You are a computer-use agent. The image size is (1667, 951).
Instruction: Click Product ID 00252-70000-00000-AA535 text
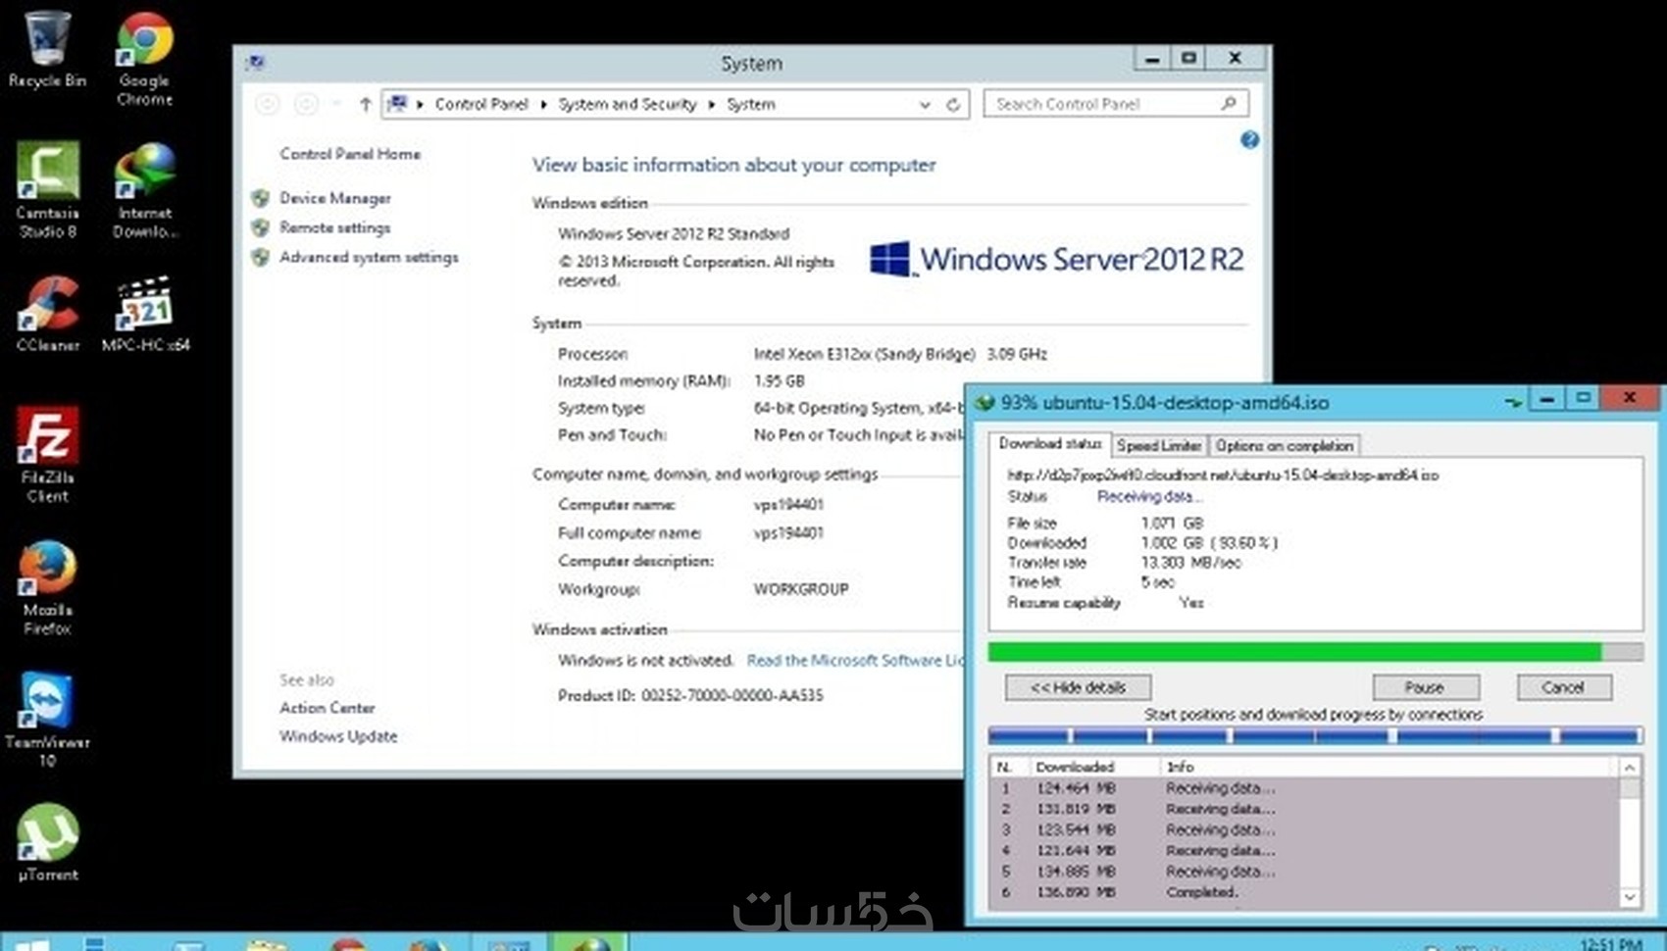click(690, 695)
